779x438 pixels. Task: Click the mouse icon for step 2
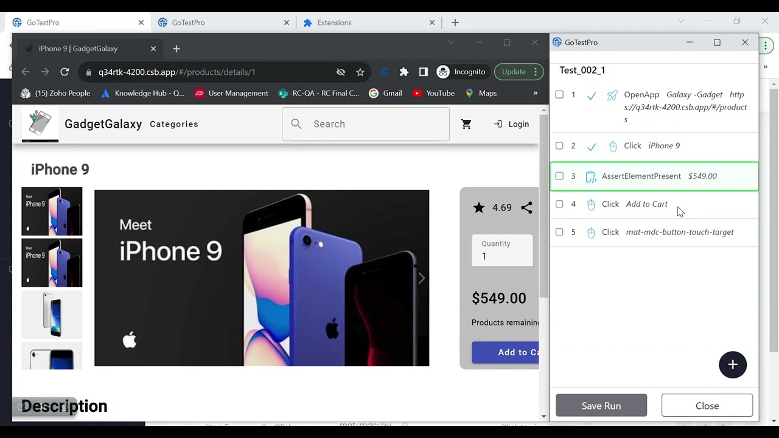tap(613, 146)
